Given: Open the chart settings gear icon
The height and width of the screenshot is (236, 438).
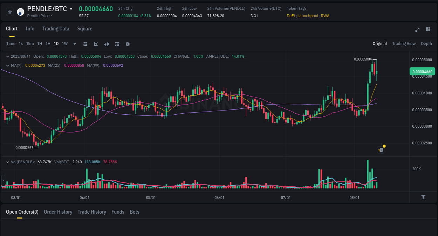Looking at the screenshot, I should pyautogui.click(x=128, y=44).
